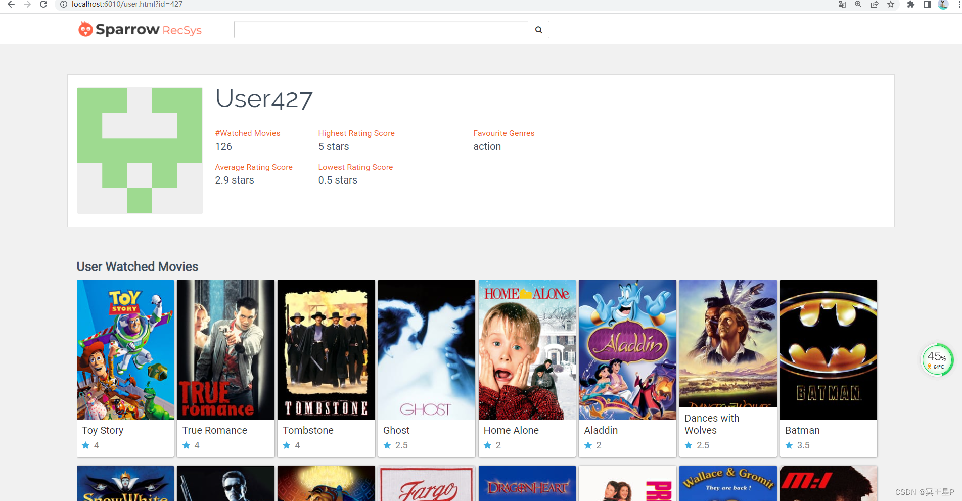This screenshot has height=501, width=962.
Task: Click the zoom magnifier icon in the address bar
Action: click(858, 4)
